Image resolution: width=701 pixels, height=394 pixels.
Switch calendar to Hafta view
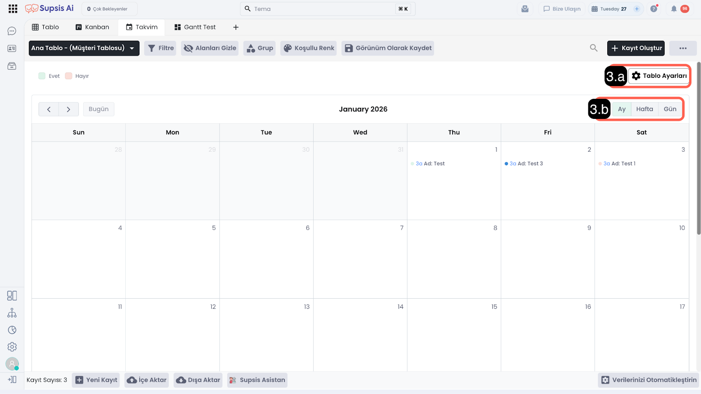click(x=644, y=109)
